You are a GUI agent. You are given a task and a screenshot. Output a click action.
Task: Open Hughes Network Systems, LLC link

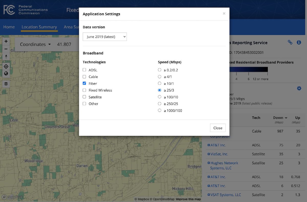pyautogui.click(x=224, y=165)
